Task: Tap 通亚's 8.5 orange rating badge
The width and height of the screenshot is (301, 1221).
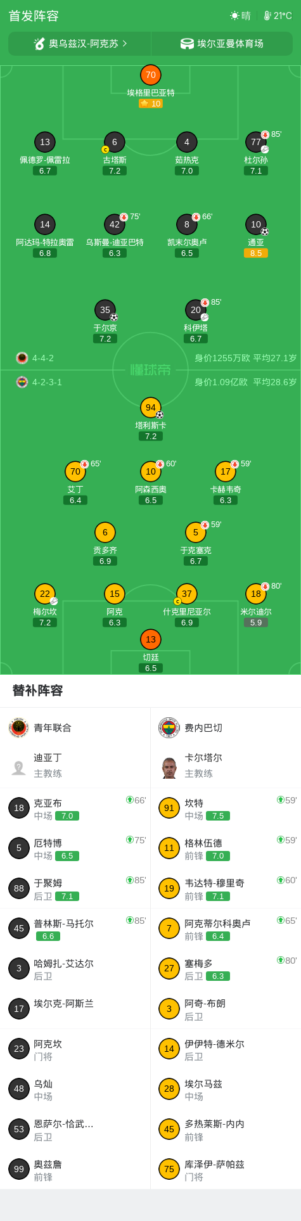Action: coord(256,253)
